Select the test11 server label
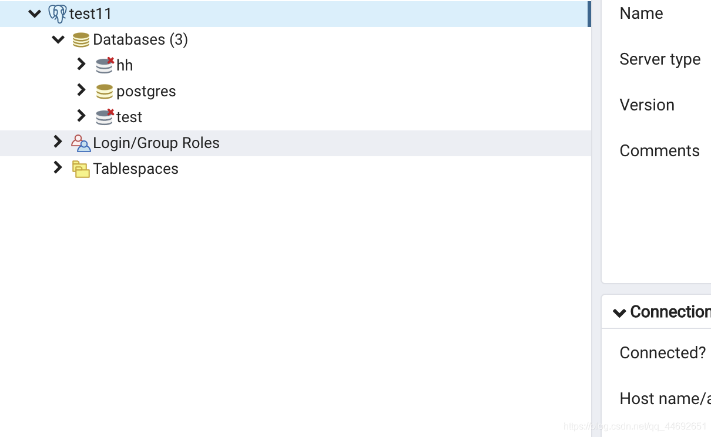Viewport: 711px width, 437px height. (x=90, y=14)
